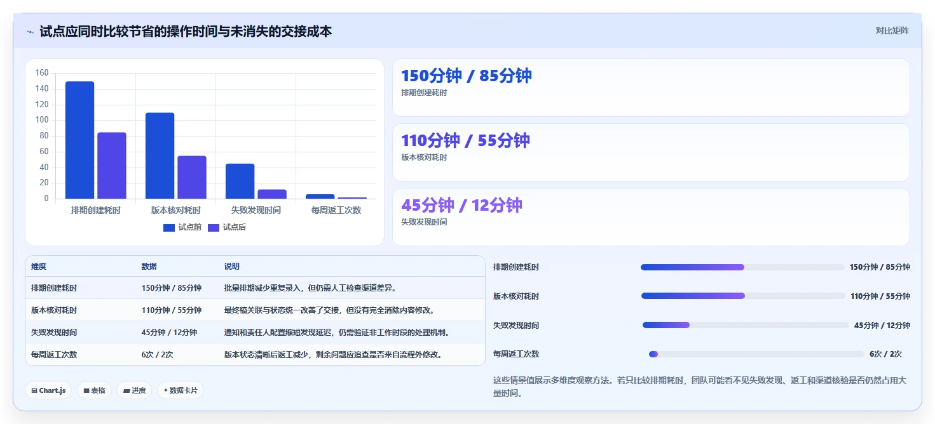Click the main title 试点应同时比较节省的操作时间

(x=186, y=31)
